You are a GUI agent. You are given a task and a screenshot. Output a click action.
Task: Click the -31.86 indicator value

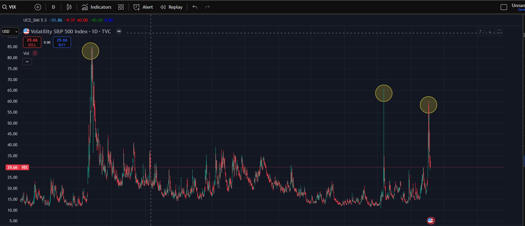(56, 20)
